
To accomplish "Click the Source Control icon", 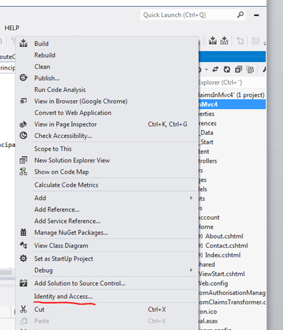I will click(x=23, y=283).
